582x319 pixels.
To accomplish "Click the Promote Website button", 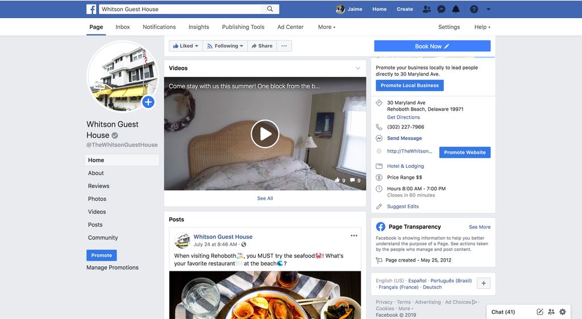I will [x=465, y=152].
